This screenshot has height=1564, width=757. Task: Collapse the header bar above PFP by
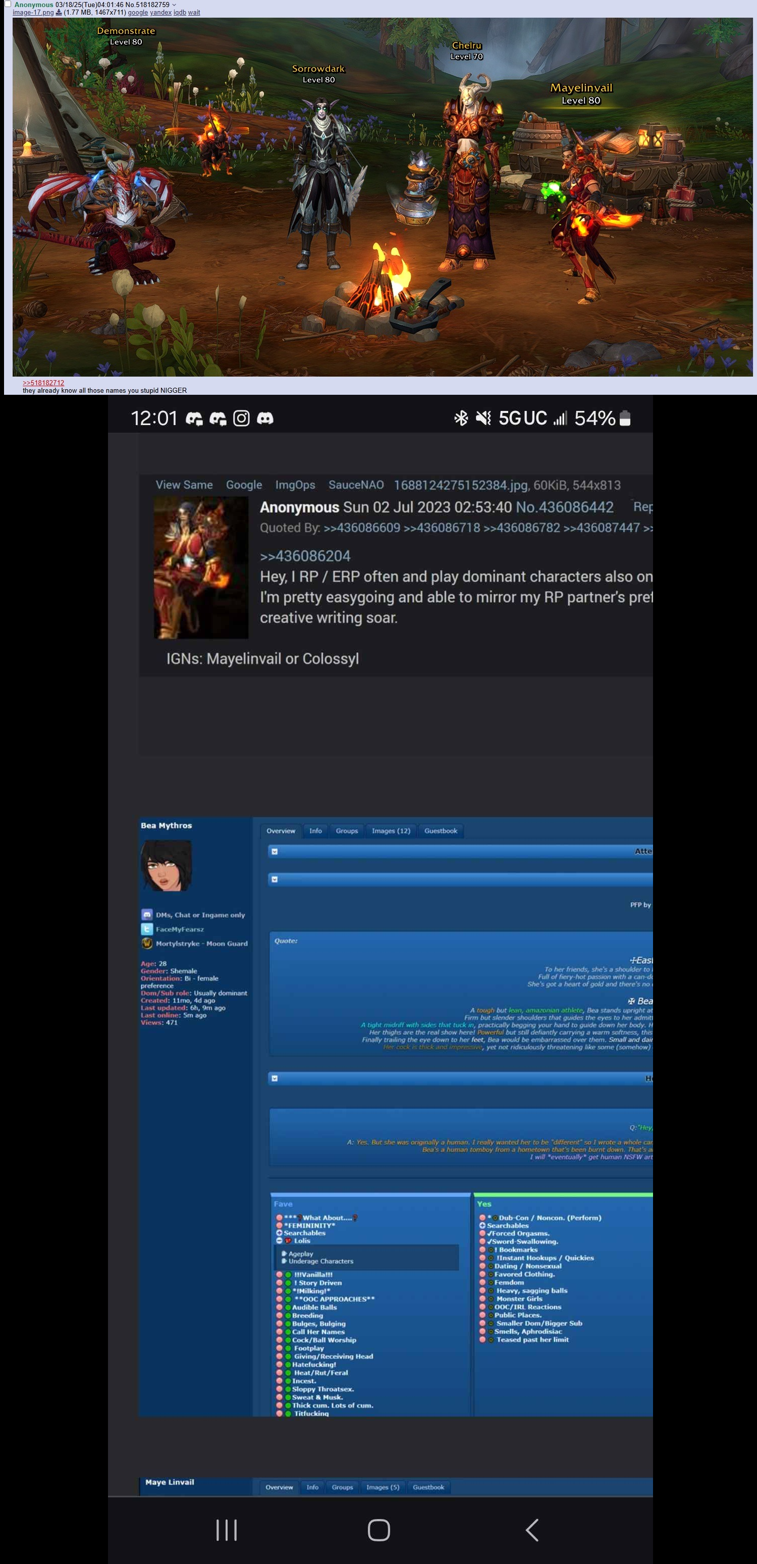pyautogui.click(x=275, y=879)
